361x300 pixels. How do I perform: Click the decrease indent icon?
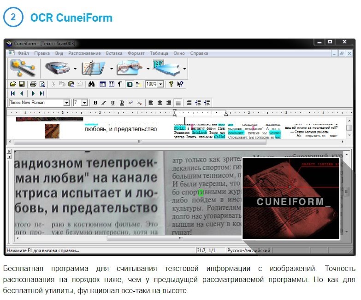(198, 103)
